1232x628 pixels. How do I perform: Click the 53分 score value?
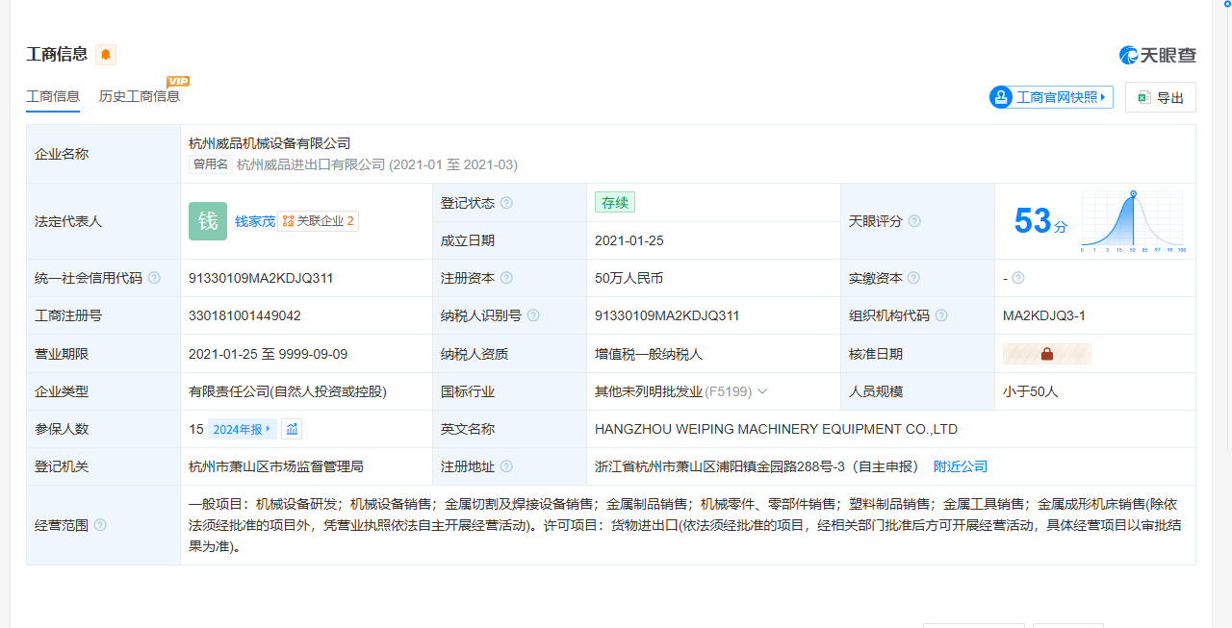pyautogui.click(x=1040, y=221)
